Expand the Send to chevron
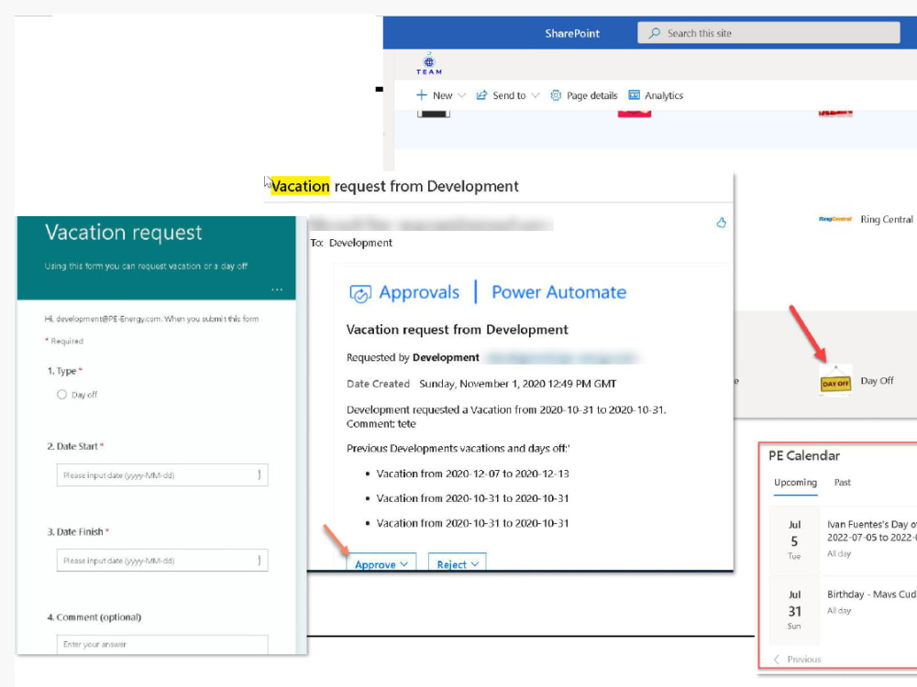Screen dimensions: 917x687 [536, 95]
